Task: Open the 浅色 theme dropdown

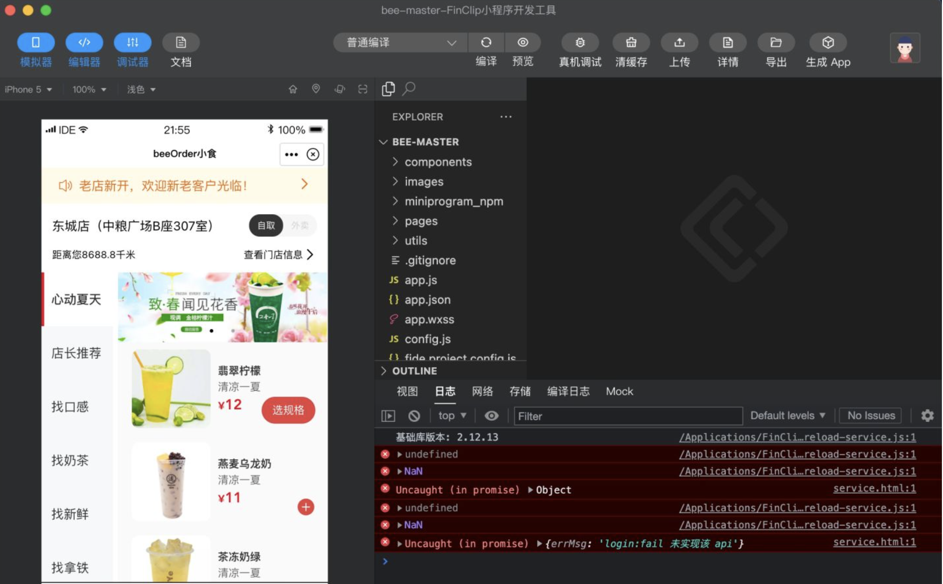Action: (141, 89)
